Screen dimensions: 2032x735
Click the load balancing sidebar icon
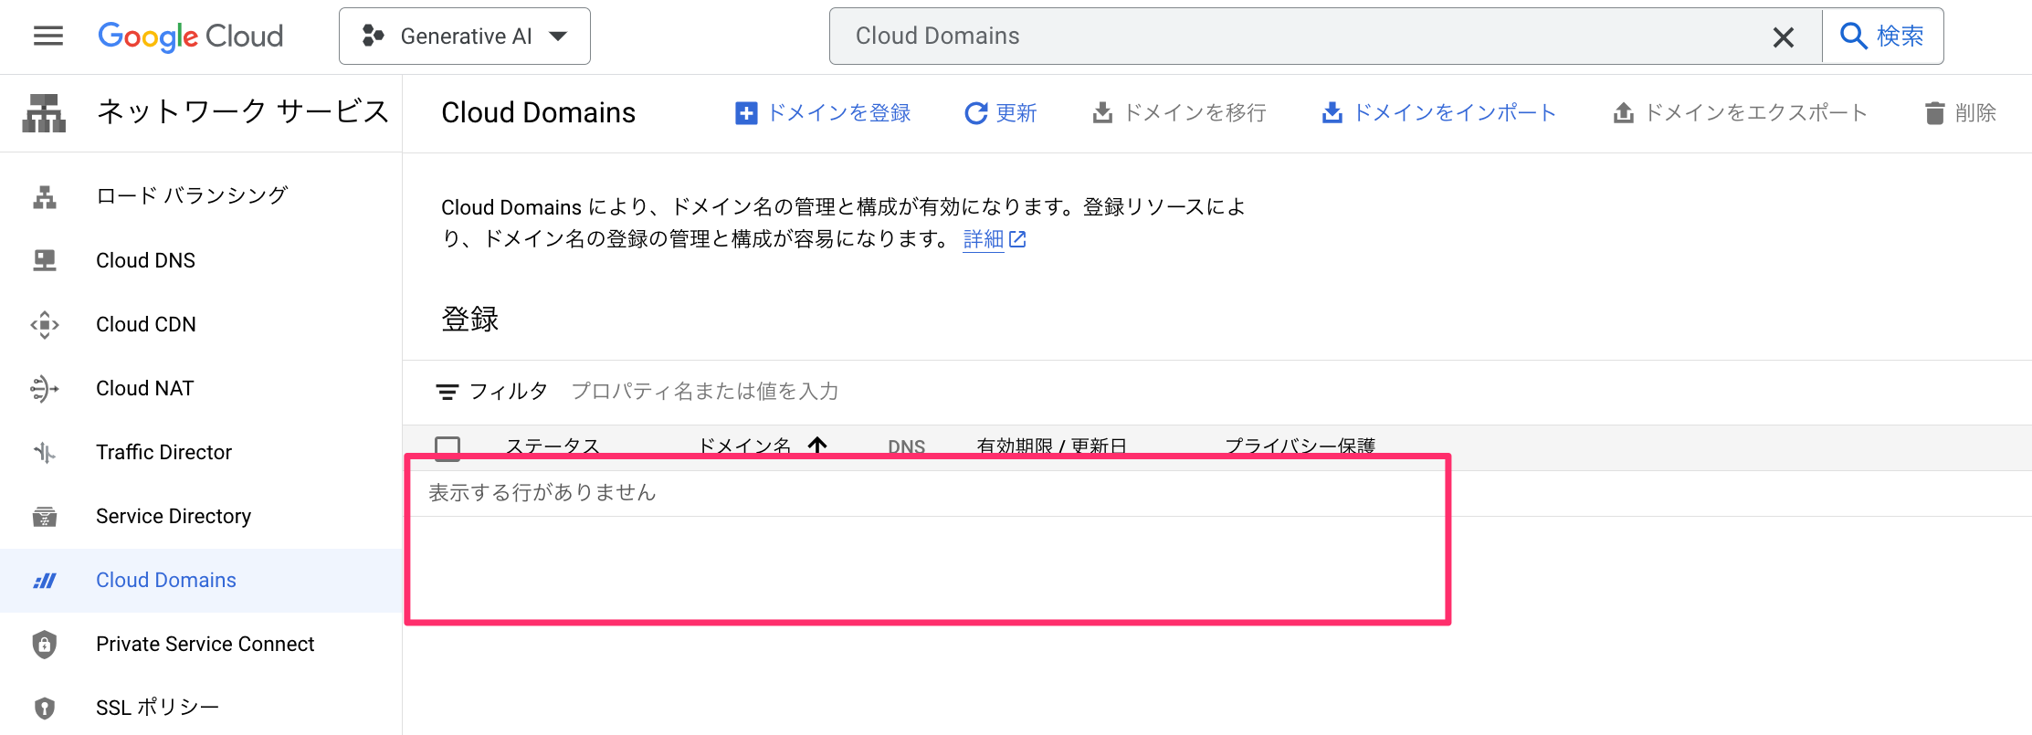point(45,197)
